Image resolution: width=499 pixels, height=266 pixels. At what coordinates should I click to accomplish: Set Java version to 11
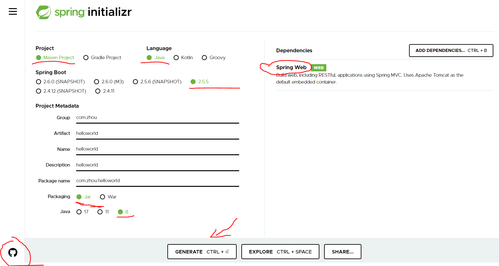pyautogui.click(x=103, y=212)
